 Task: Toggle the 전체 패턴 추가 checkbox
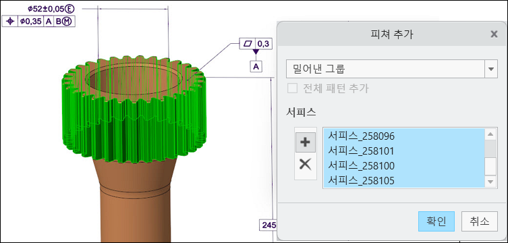pyautogui.click(x=292, y=88)
